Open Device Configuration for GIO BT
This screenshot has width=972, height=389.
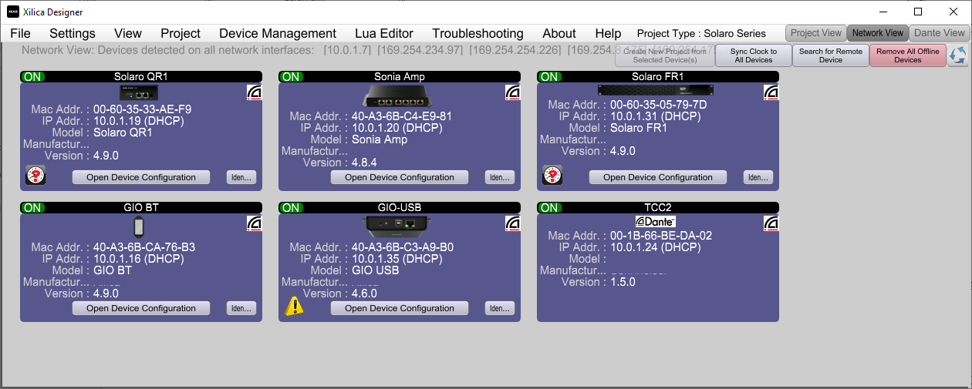point(141,308)
